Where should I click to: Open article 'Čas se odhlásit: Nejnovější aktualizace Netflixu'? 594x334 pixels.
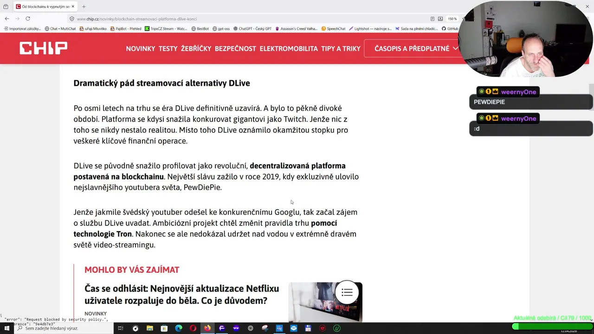click(x=181, y=295)
